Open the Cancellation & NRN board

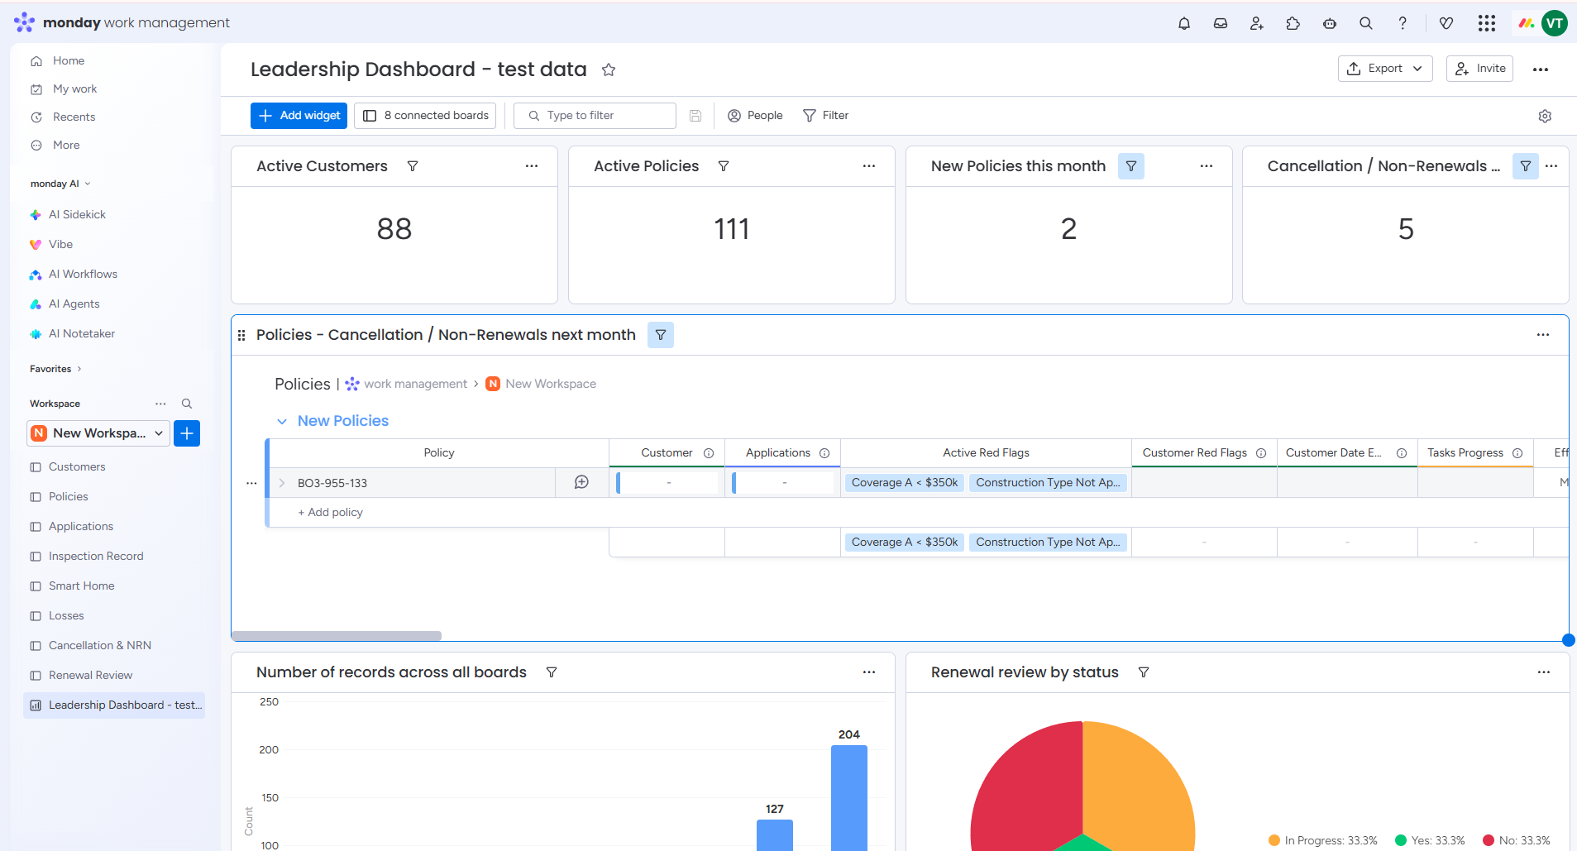(x=100, y=646)
